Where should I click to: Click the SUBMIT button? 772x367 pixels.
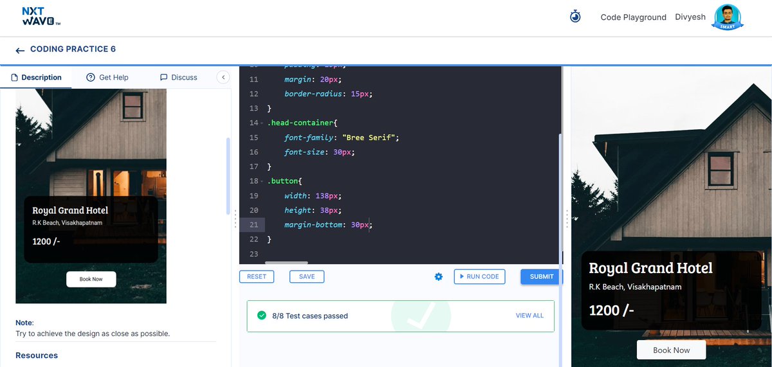(541, 276)
